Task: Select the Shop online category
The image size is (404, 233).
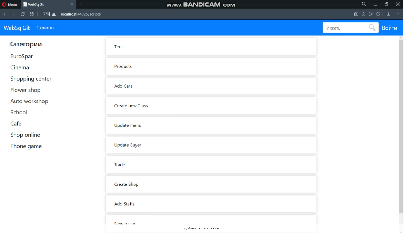Action: click(x=25, y=135)
